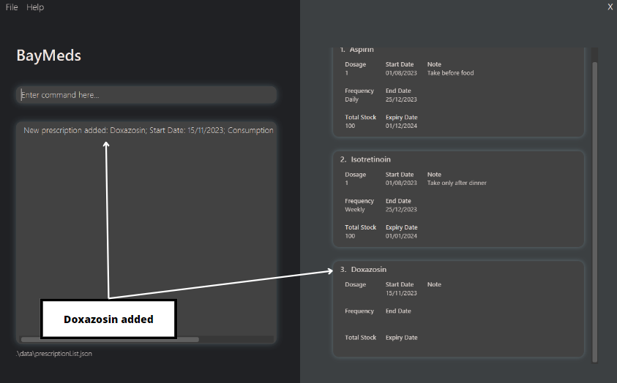617x383 pixels.
Task: Click the Isotretinoin 'Total Stock' label
Action: tap(360, 227)
